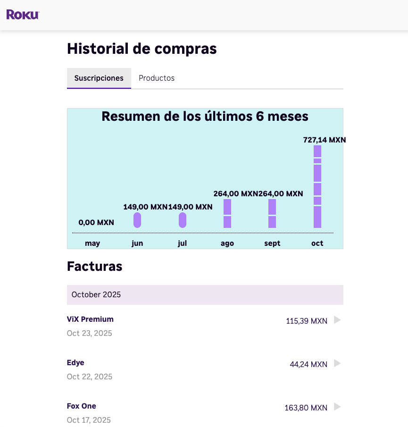This screenshot has height=427, width=408.
Task: Click the June bar in chart
Action: point(137,220)
